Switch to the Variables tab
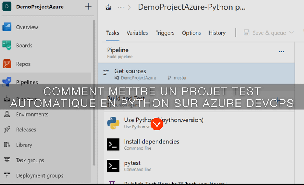Image resolution: width=304 pixels, height=185 pixels. 137,33
